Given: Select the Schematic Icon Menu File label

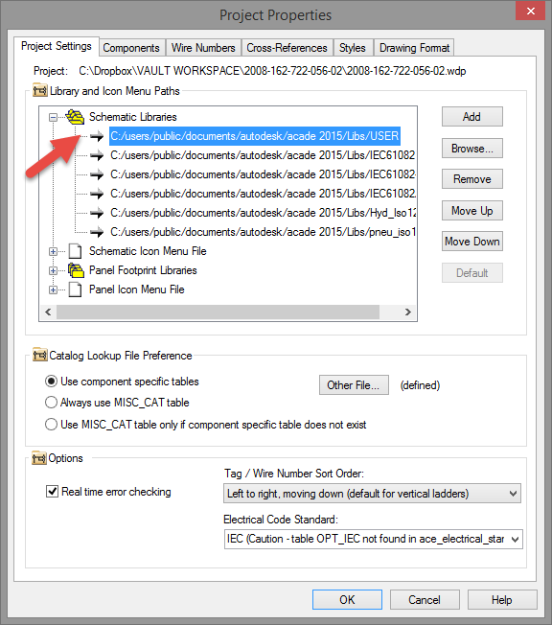Looking at the screenshot, I should 148,251.
